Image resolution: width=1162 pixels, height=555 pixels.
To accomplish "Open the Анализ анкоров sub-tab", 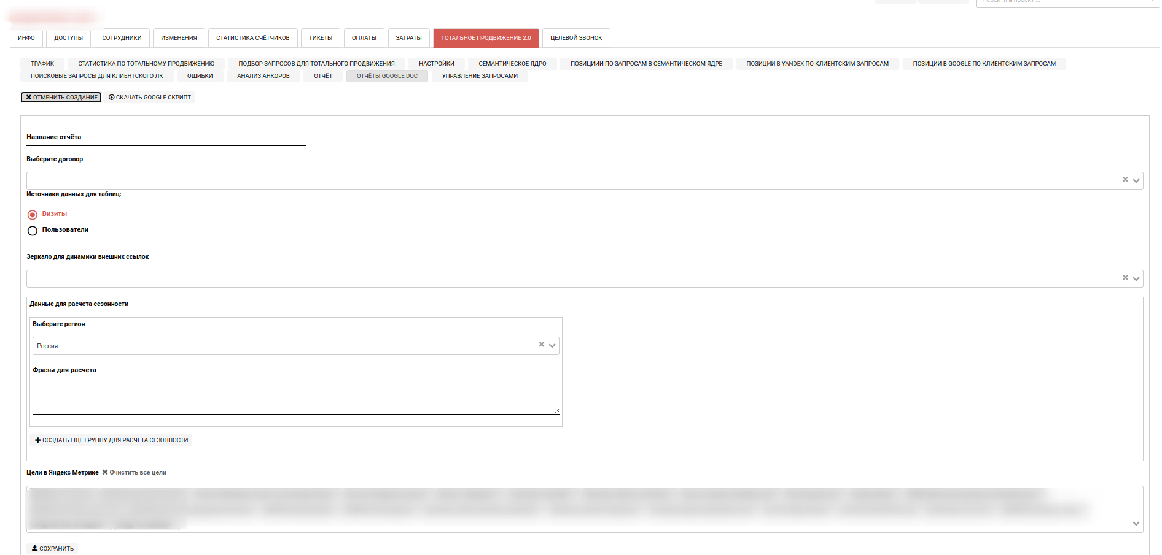I will click(263, 76).
